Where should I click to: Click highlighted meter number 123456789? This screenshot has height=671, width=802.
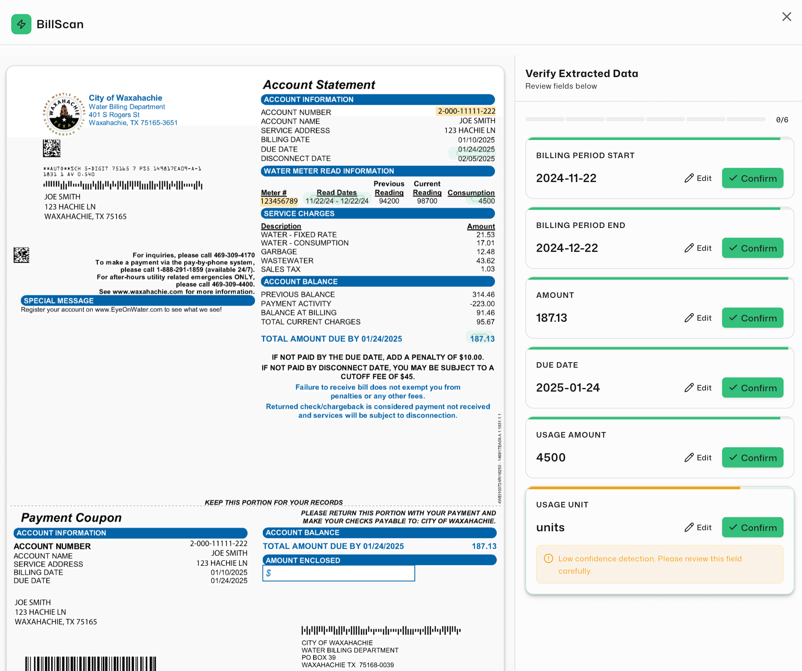[x=279, y=201]
